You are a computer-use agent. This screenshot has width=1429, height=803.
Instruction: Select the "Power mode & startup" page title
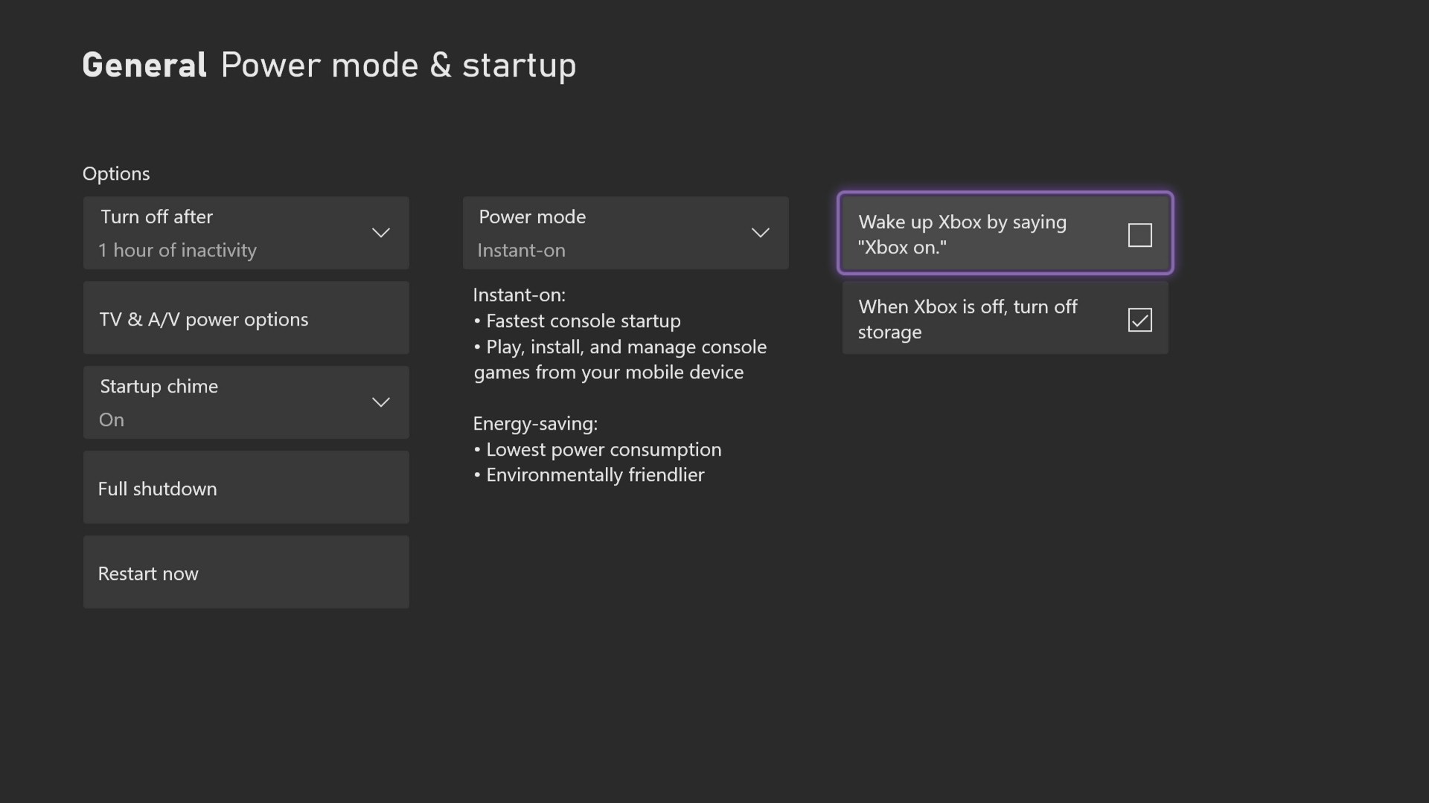click(x=398, y=65)
